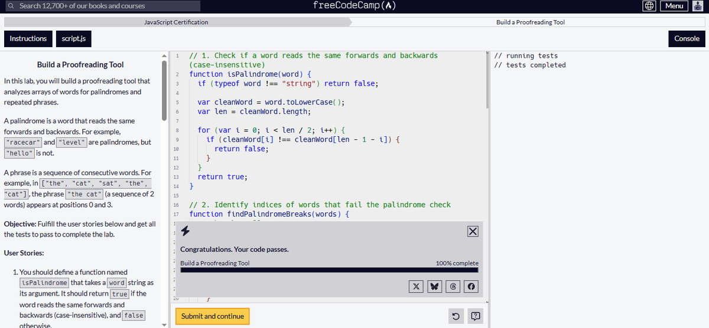
Task: Share completion on X
Action: (x=415, y=286)
